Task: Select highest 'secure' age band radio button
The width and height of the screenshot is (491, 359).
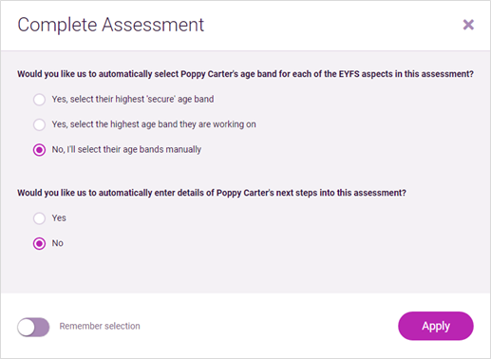Action: pos(39,100)
